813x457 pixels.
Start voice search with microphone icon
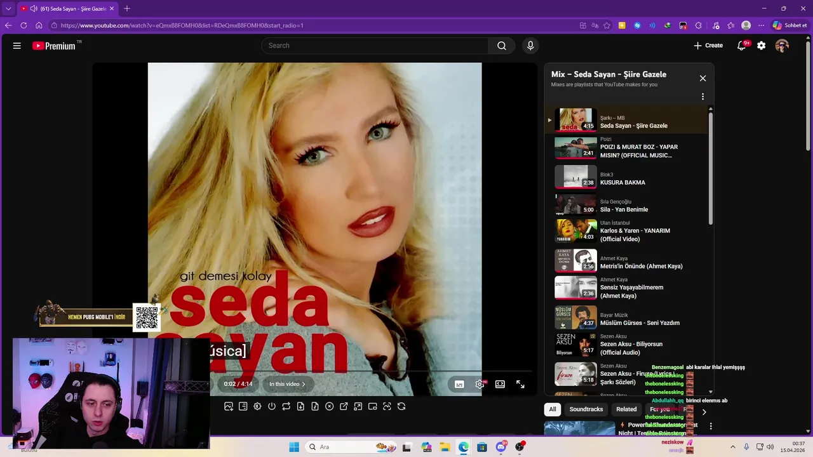tap(530, 46)
